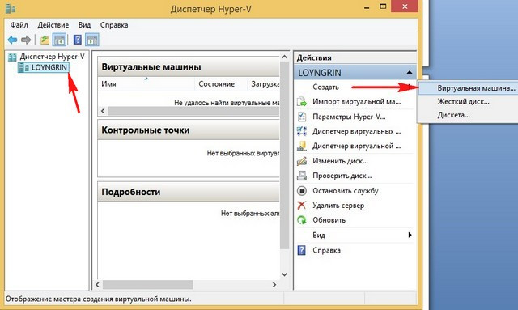Viewport: 518px width, 310px height.
Task: Click Изменить диск... action
Action: [340, 161]
